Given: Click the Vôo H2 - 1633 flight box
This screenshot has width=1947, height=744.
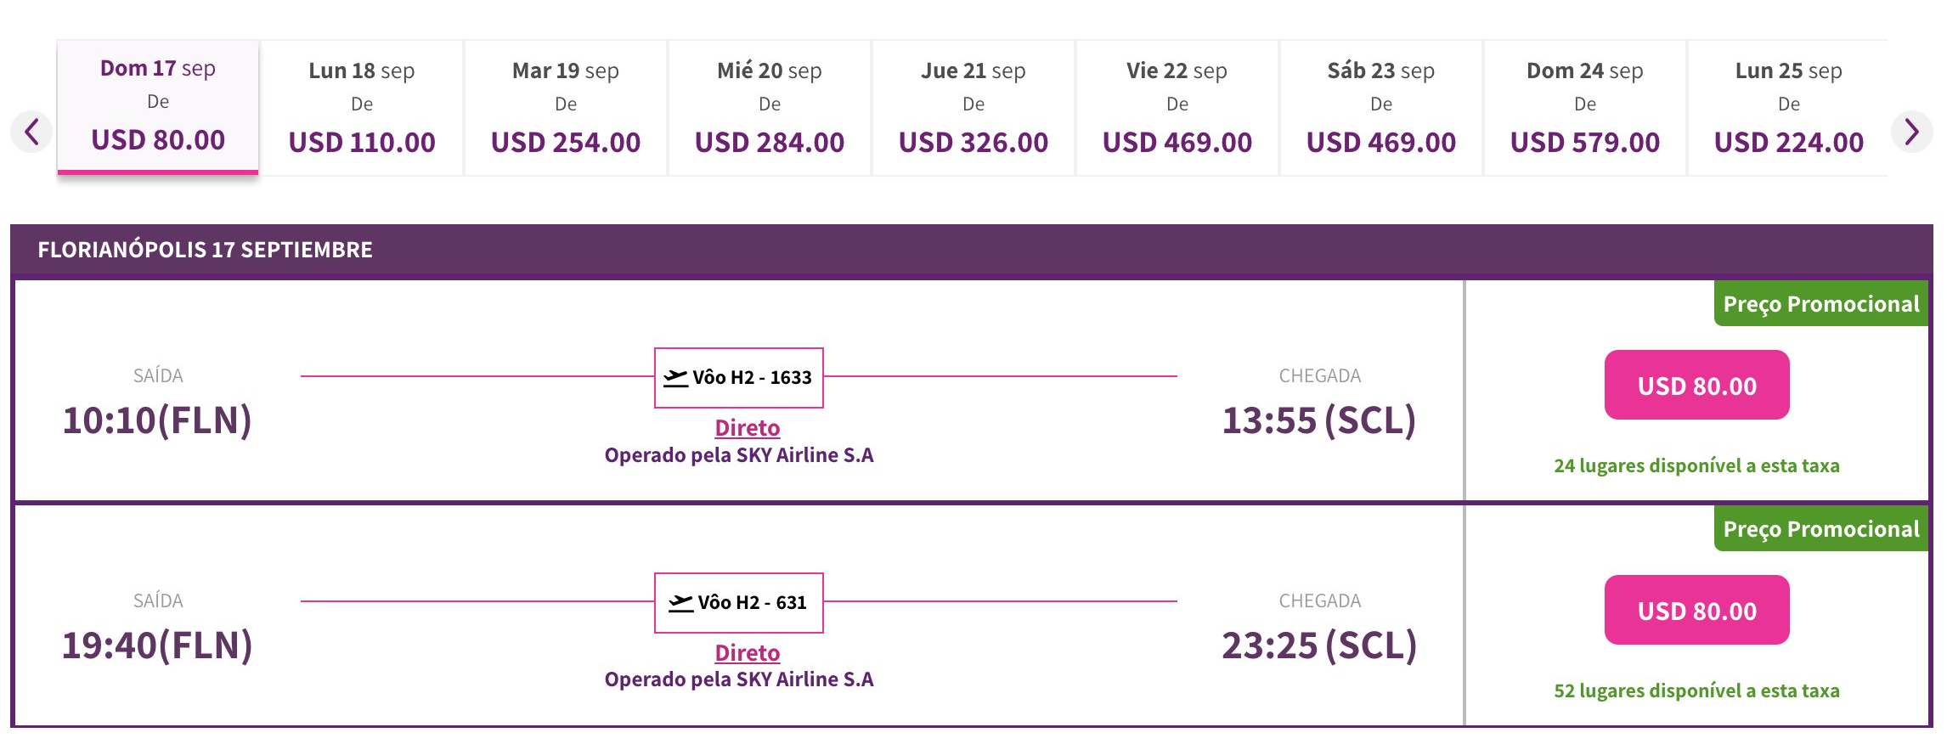Looking at the screenshot, I should tap(738, 378).
